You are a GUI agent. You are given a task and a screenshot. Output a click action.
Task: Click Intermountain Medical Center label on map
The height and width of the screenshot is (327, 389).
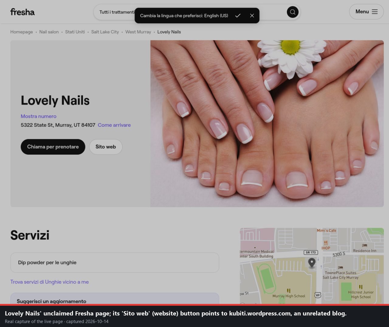pyautogui.click(x=257, y=254)
